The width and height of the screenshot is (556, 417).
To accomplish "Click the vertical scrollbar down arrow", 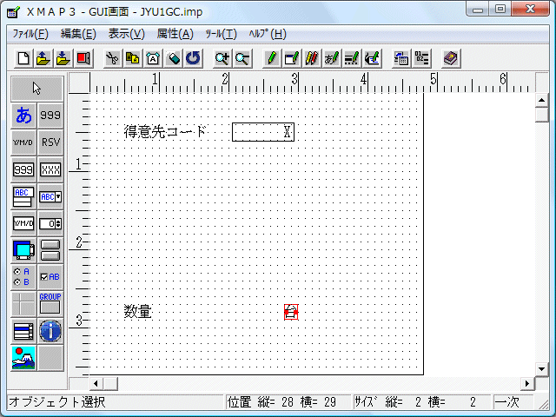I will (x=541, y=369).
